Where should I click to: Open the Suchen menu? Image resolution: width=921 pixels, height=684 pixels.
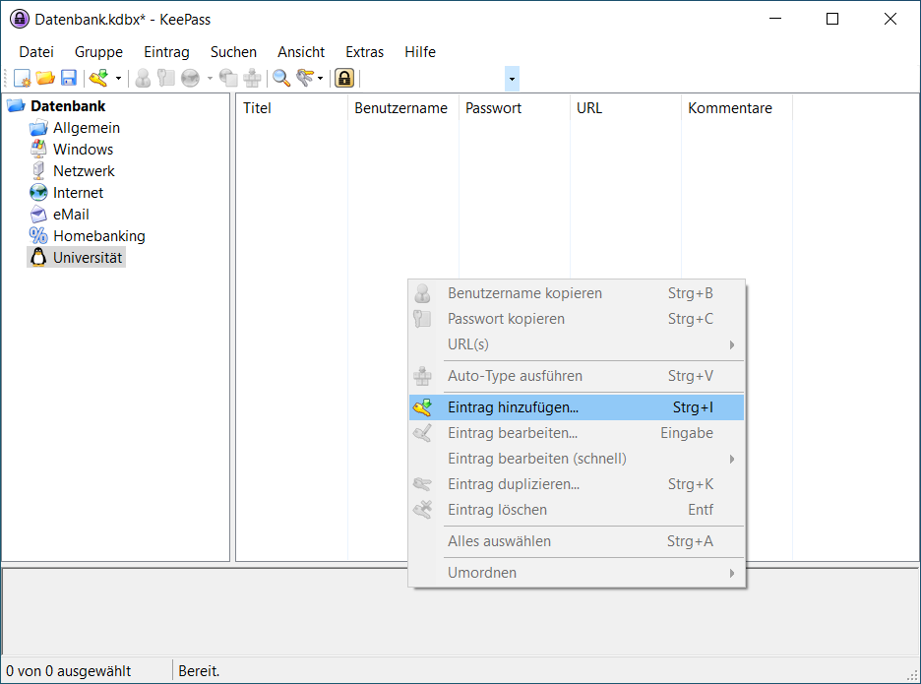coord(234,52)
